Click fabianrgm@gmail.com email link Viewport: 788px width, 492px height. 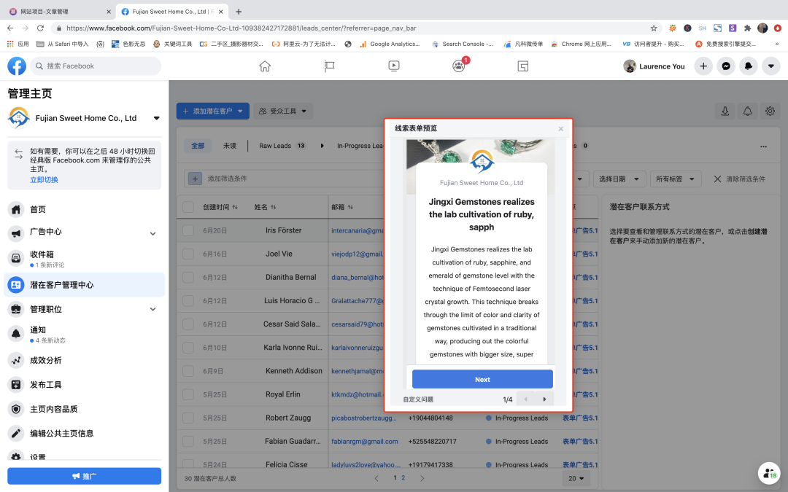tap(364, 441)
